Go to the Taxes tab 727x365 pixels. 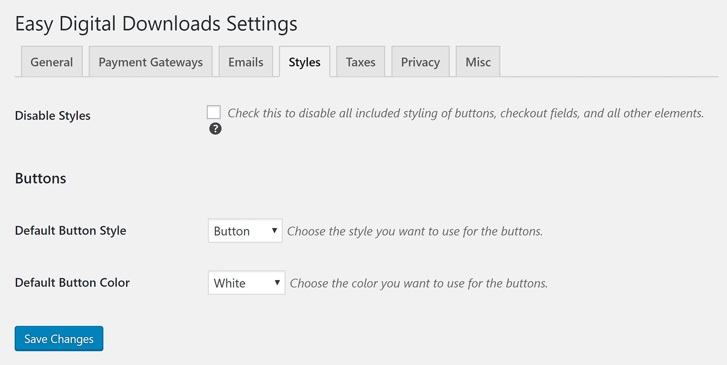tap(361, 61)
